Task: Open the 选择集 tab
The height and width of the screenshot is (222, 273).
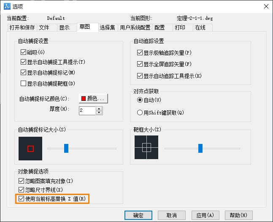Action: point(108,27)
